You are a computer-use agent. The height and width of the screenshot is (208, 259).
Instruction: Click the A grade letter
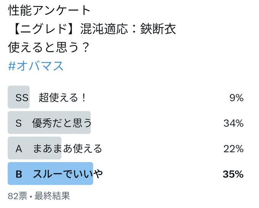[19, 149]
